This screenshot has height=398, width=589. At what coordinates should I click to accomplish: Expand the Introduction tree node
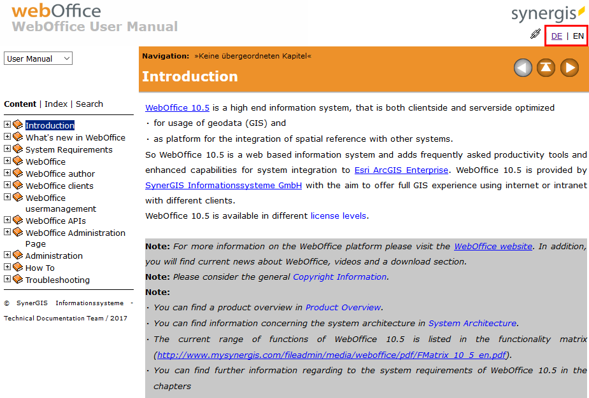tap(7, 124)
